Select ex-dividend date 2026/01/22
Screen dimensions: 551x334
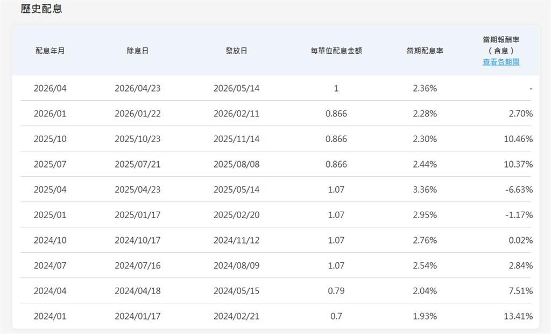tap(137, 114)
